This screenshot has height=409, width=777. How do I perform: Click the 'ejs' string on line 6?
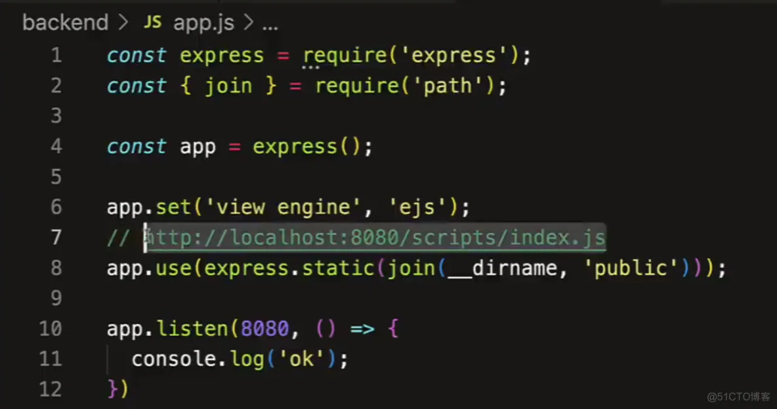(417, 207)
